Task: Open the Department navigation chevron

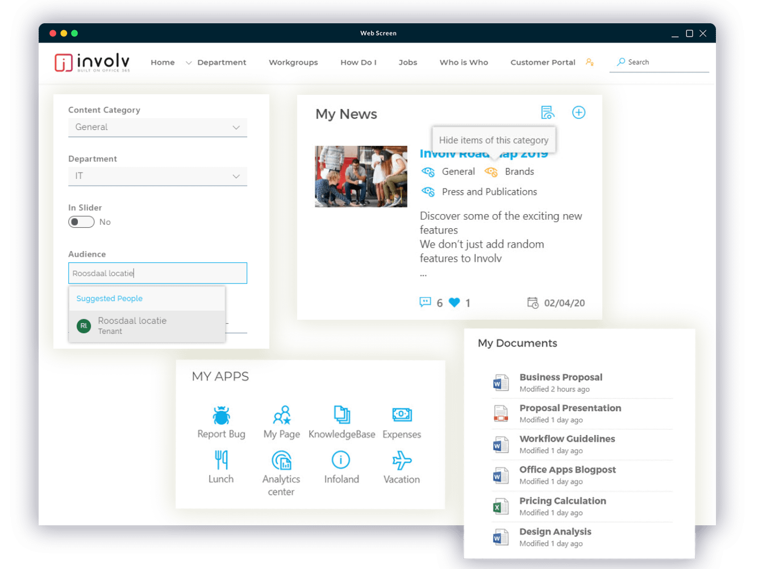Action: coord(188,62)
